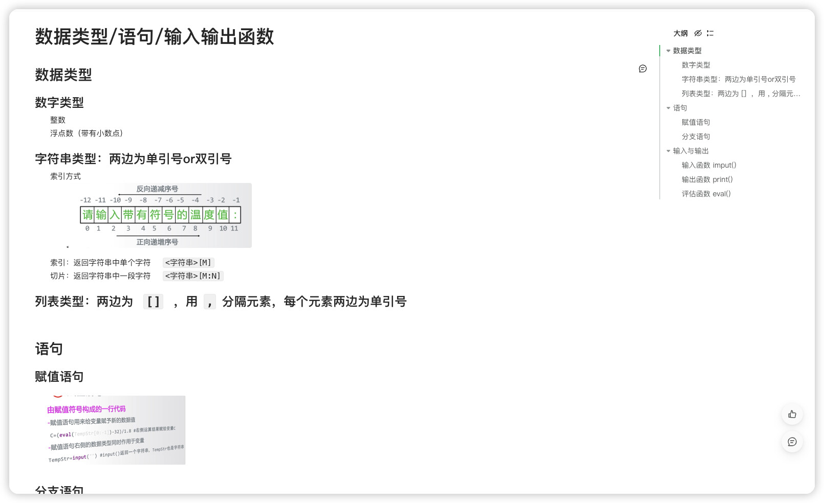Collapse the 输入与输出 outline section arrow
Screen dimensions: 824x503
click(668, 151)
